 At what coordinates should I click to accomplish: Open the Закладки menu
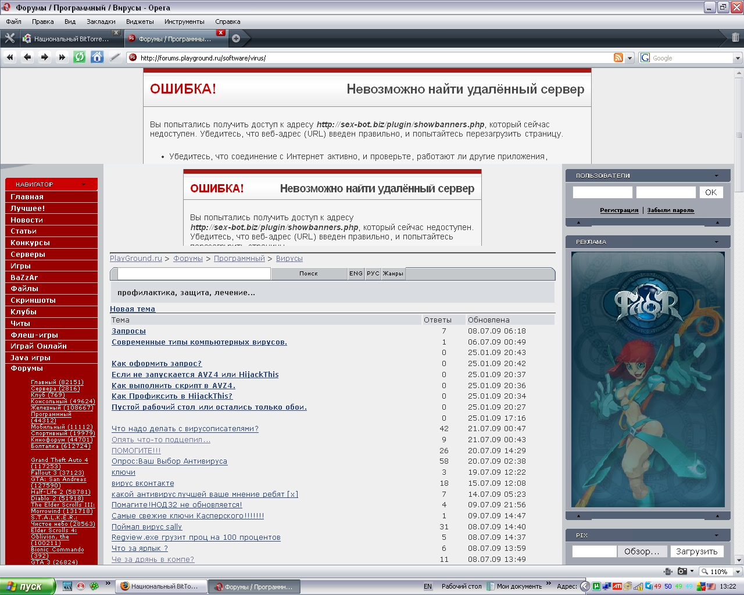click(x=101, y=21)
